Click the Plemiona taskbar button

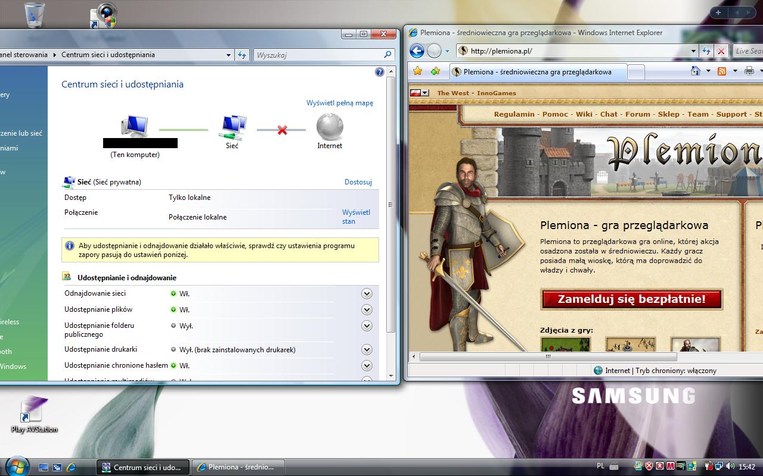pos(238,467)
